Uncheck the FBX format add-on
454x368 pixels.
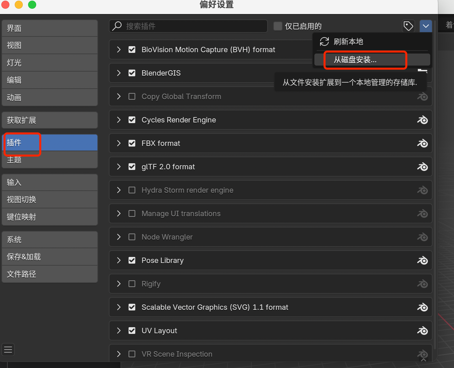[x=132, y=143]
